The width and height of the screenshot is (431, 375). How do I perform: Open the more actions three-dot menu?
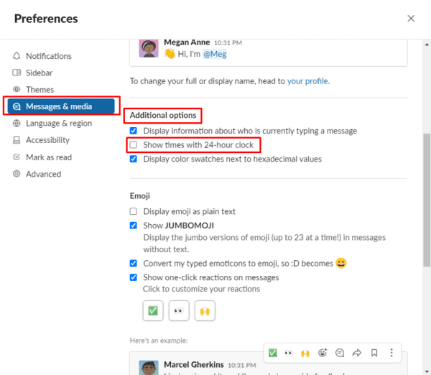(391, 353)
